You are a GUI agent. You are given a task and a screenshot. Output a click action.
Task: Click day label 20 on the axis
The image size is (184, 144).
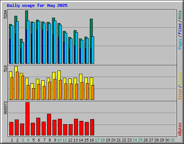[x=113, y=140]
